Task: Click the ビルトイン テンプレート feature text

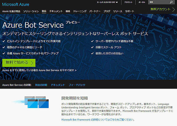Action: 34,41
